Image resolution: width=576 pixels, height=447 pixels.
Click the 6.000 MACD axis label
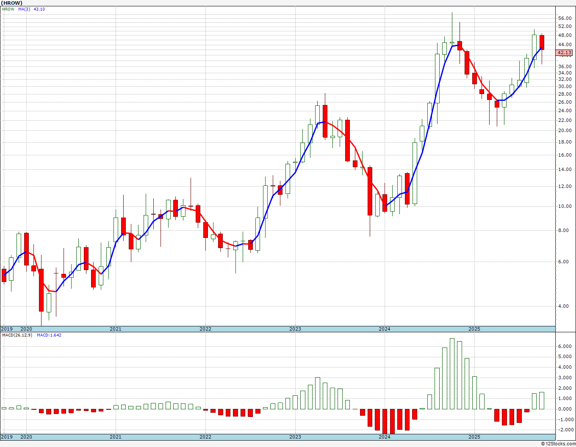pos(565,346)
